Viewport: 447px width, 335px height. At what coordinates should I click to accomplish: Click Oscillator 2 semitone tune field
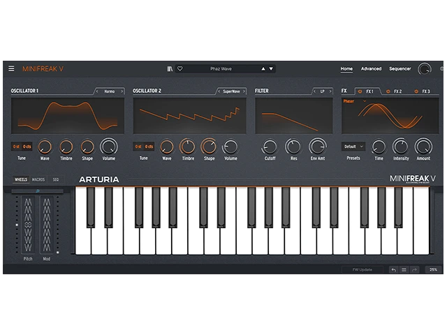[138, 147]
